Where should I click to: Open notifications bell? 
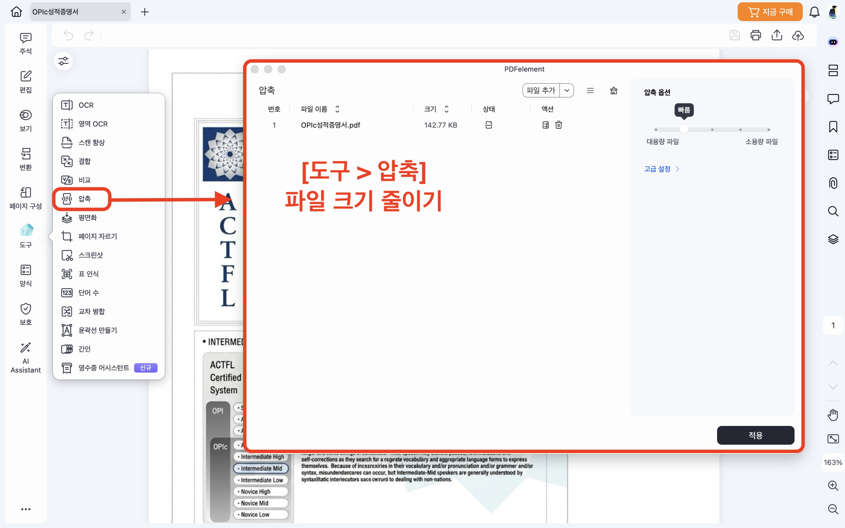coord(814,12)
